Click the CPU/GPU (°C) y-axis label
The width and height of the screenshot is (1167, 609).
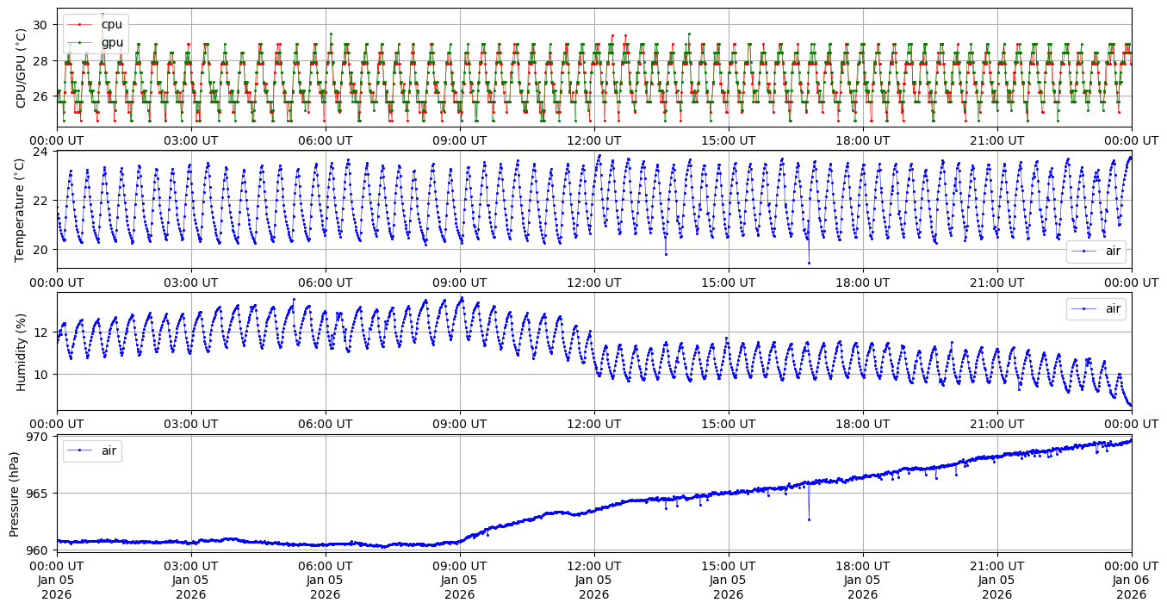tap(22, 68)
